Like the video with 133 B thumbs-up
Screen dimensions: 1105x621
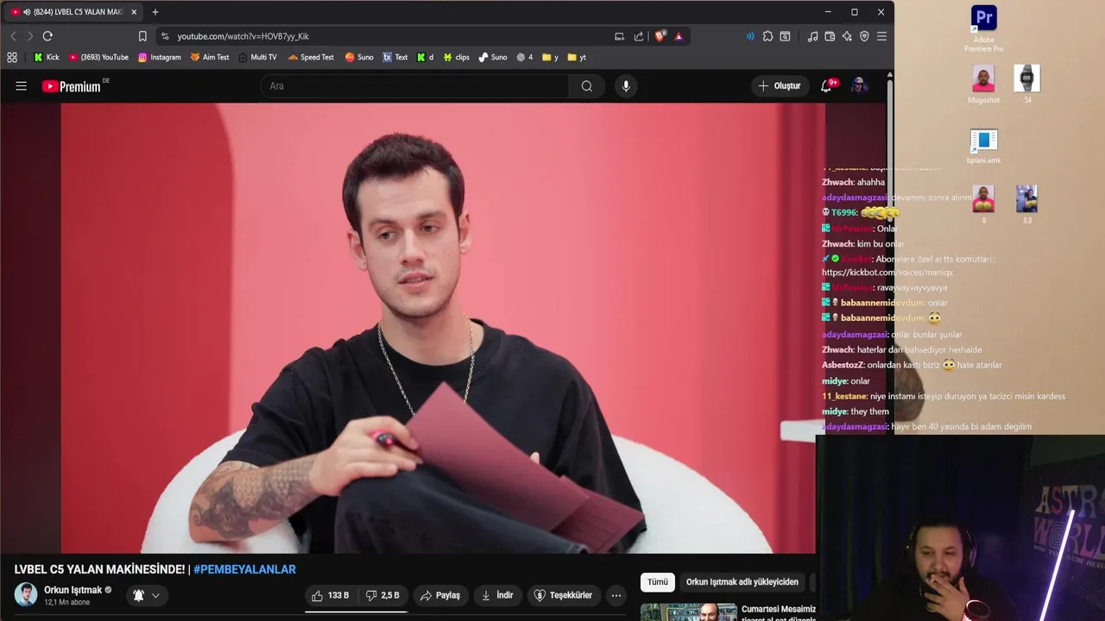click(330, 595)
